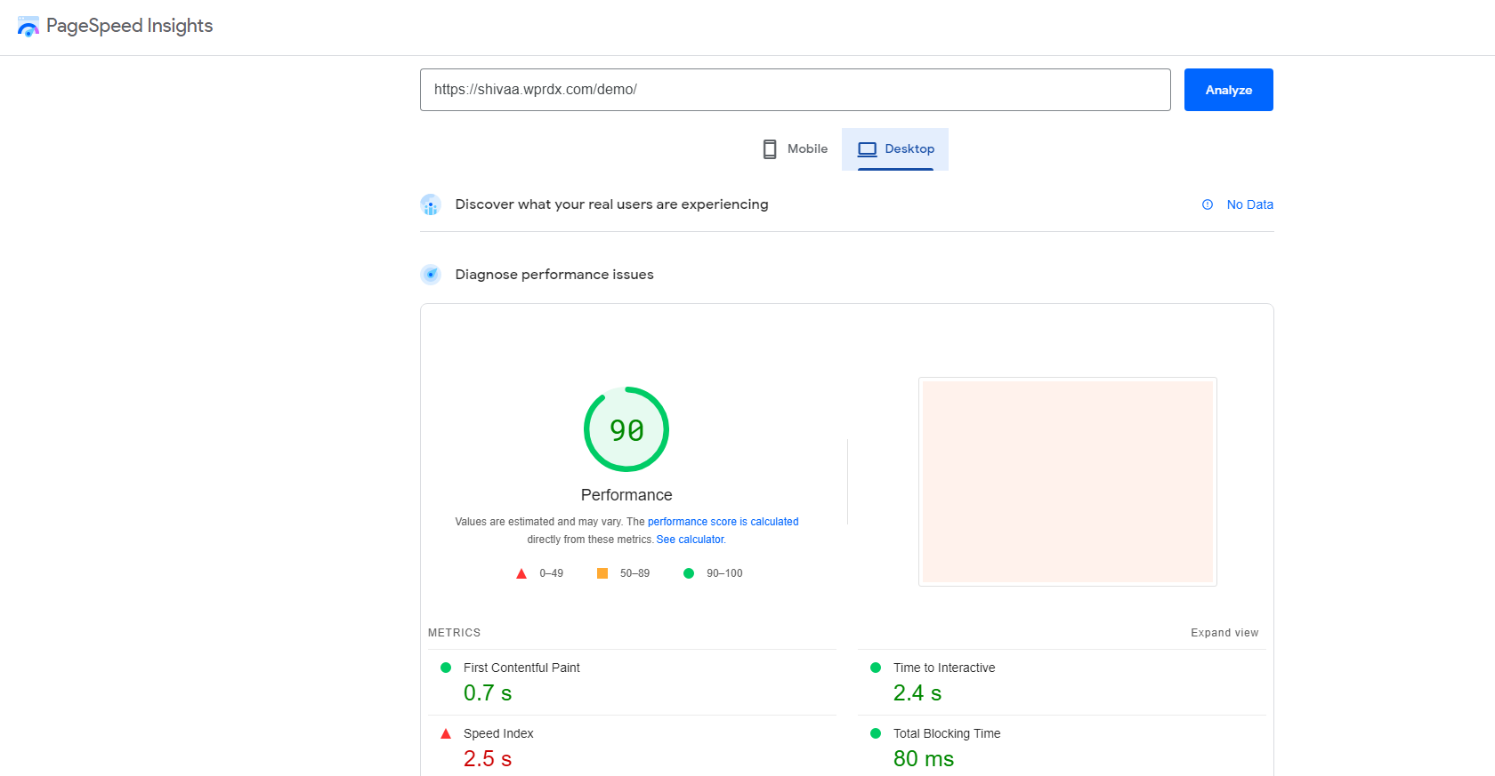Click the red triangle 0–49 legend icon
1495x776 pixels.
[521, 573]
